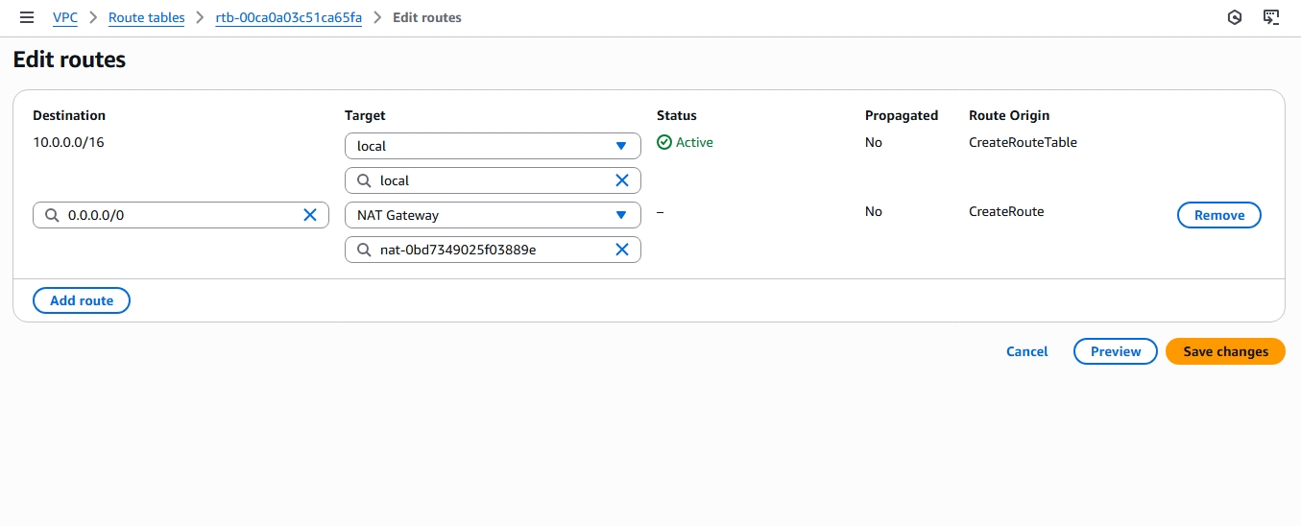The height and width of the screenshot is (526, 1301).
Task: Expand the local target dropdown
Action: [620, 146]
